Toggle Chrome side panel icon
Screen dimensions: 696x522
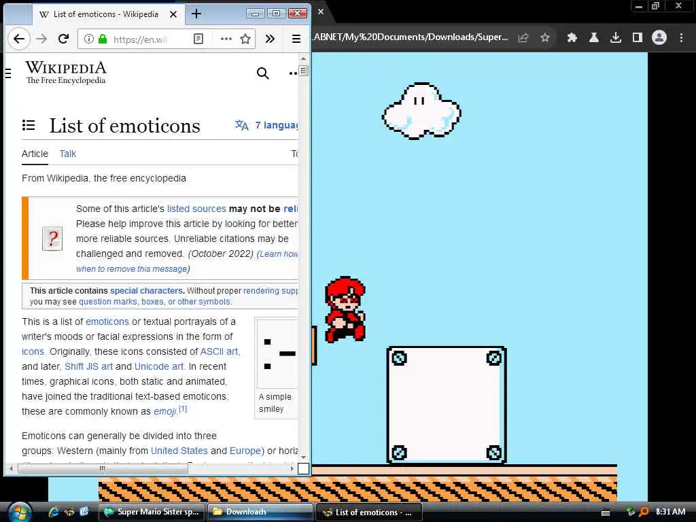pos(638,38)
